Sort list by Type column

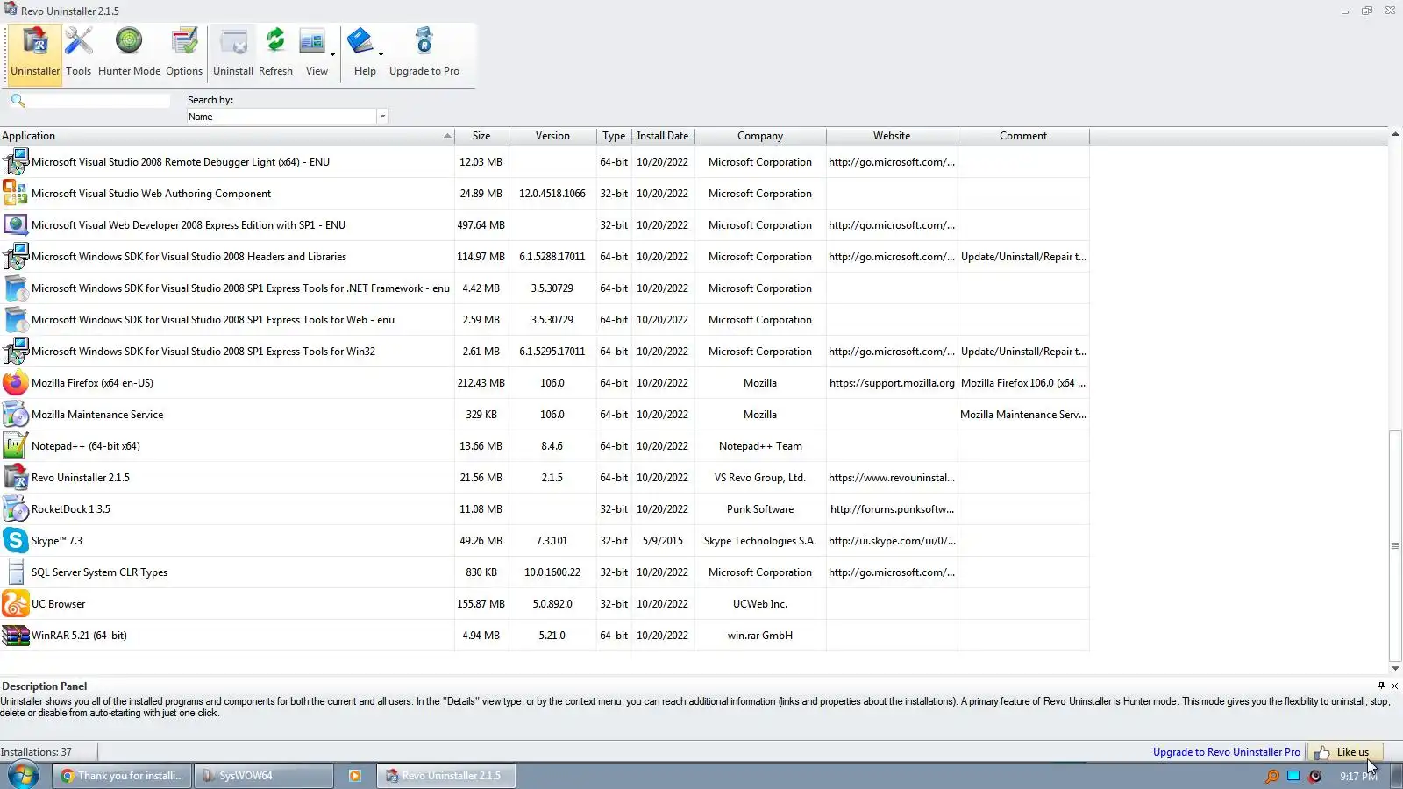(614, 136)
